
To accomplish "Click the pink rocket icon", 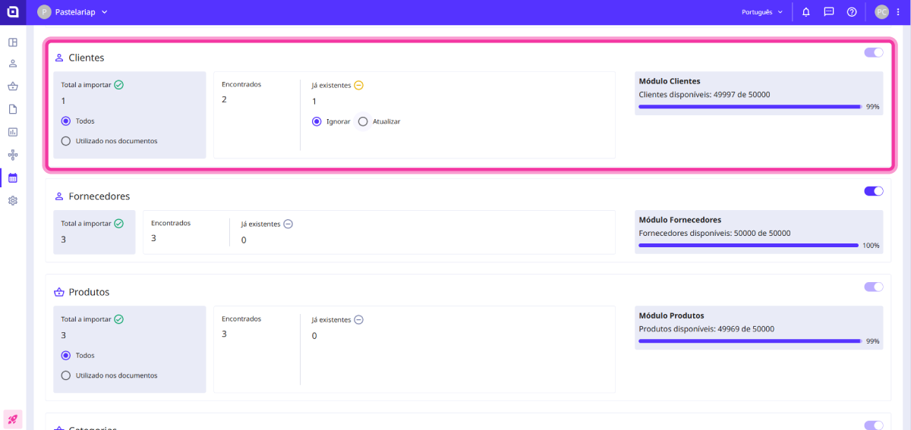I will click(x=13, y=419).
